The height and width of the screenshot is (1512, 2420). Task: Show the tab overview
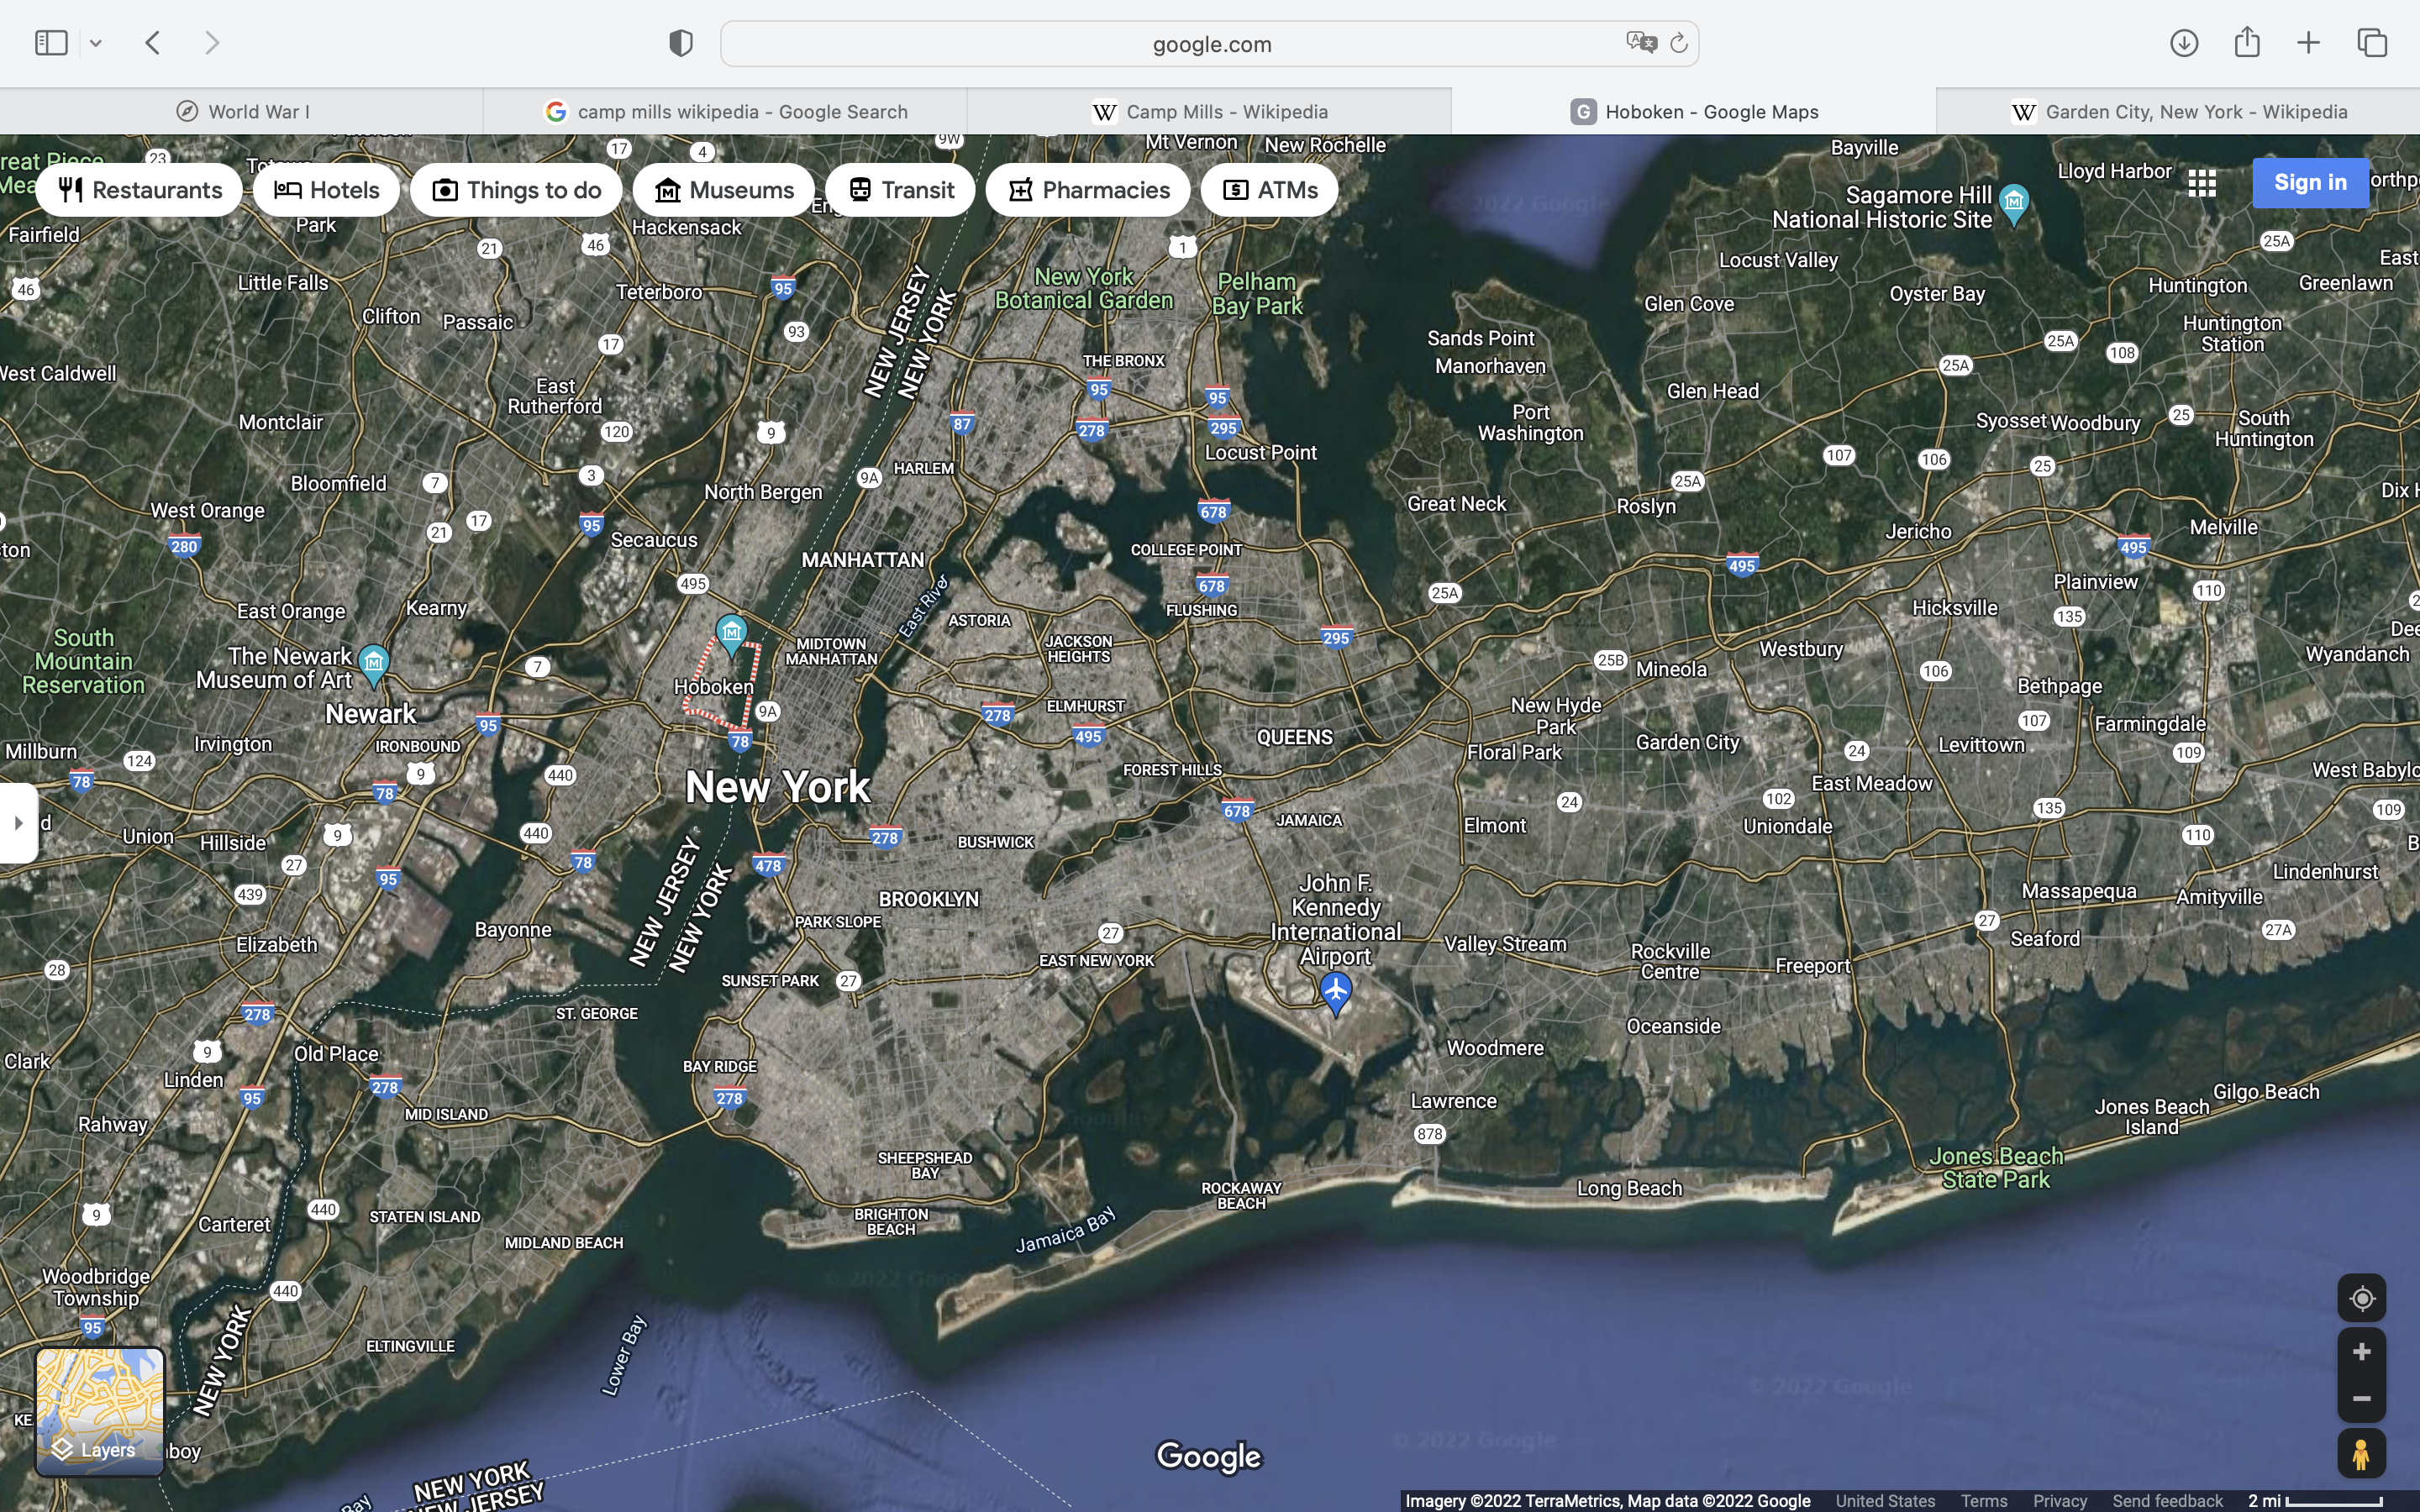2372,43
